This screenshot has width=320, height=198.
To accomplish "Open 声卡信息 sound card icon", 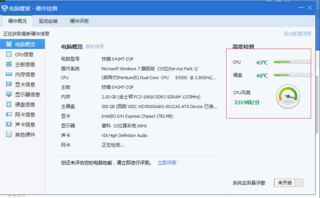I will point(9,124).
